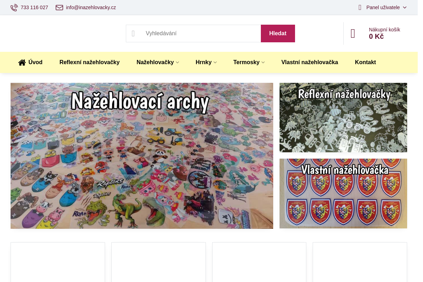423x282 pixels.
Task: Open the Nažehlovací archy banner
Action: tap(142, 156)
